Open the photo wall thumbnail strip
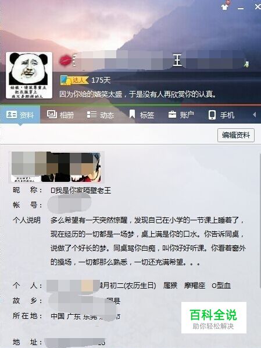This screenshot has height=348, width=261. tap(56, 167)
